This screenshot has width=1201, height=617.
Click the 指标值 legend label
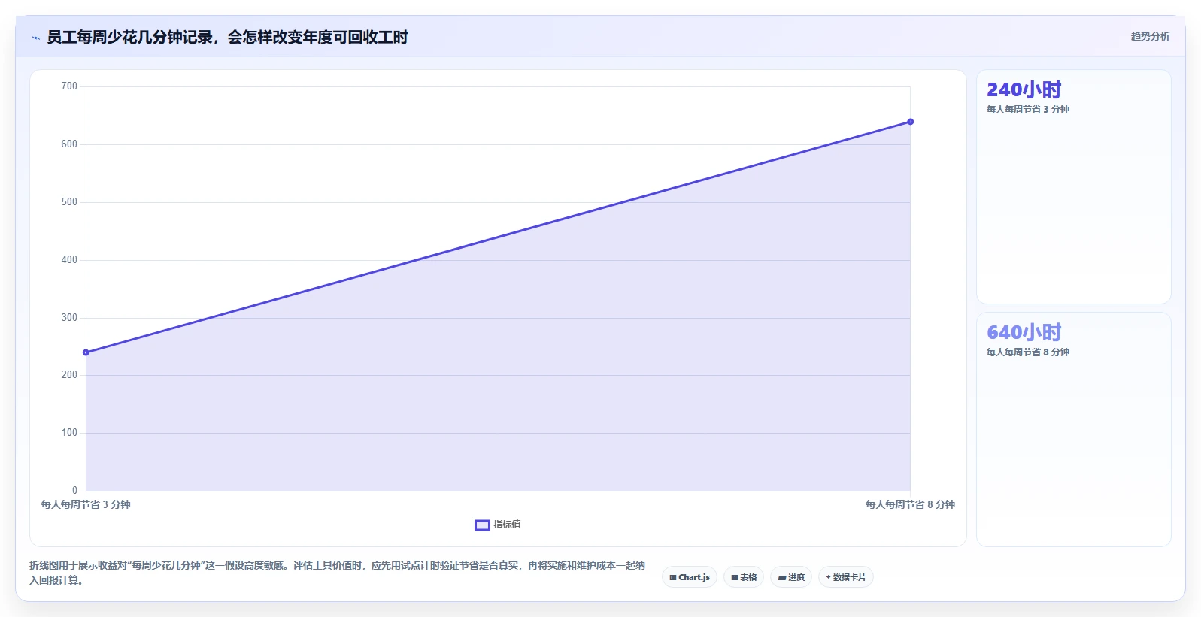(x=507, y=525)
